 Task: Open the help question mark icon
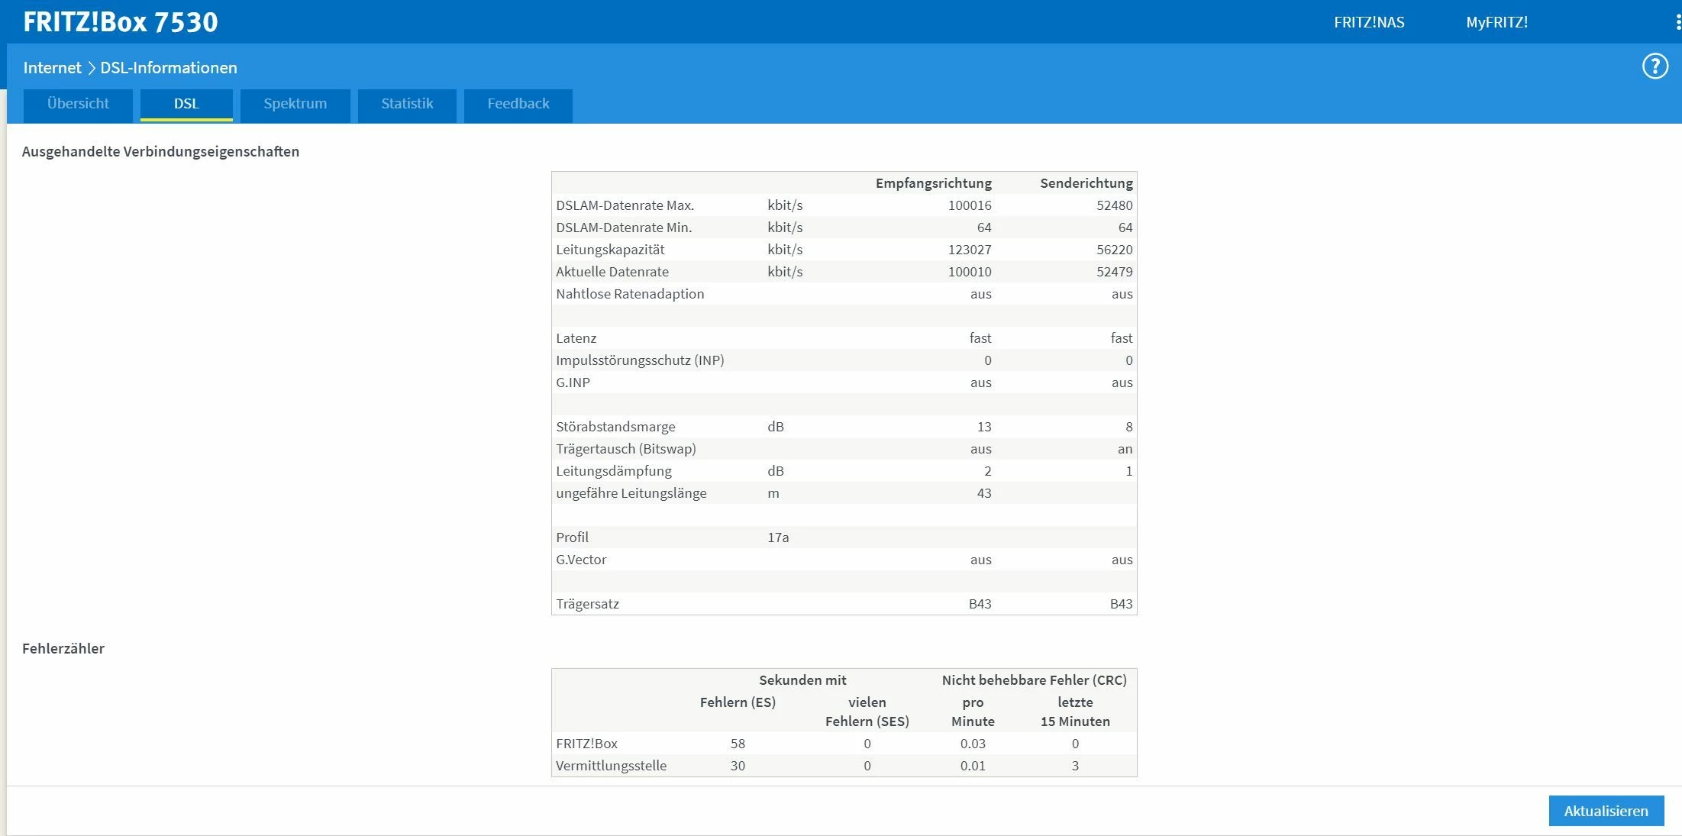pyautogui.click(x=1655, y=66)
